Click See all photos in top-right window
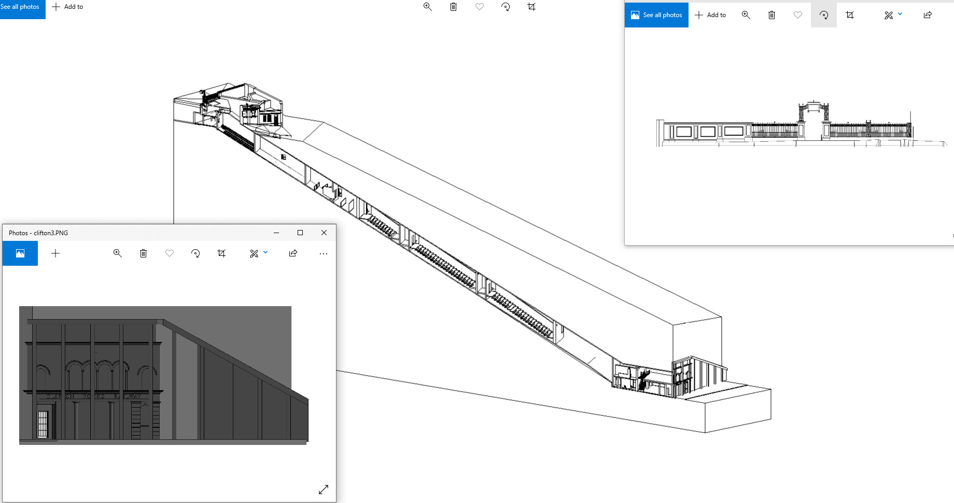This screenshot has height=503, width=954. [656, 15]
